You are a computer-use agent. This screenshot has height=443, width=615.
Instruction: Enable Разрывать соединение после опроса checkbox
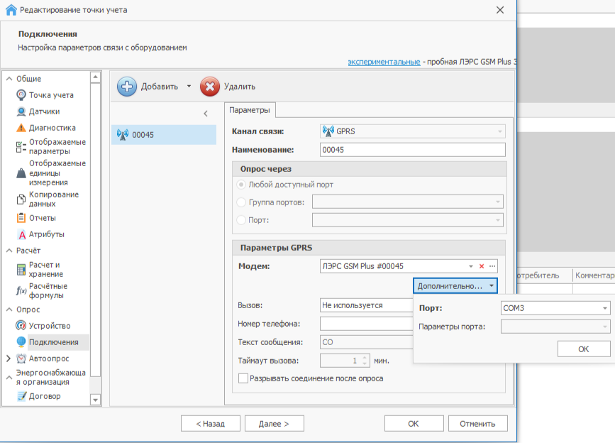pos(243,378)
